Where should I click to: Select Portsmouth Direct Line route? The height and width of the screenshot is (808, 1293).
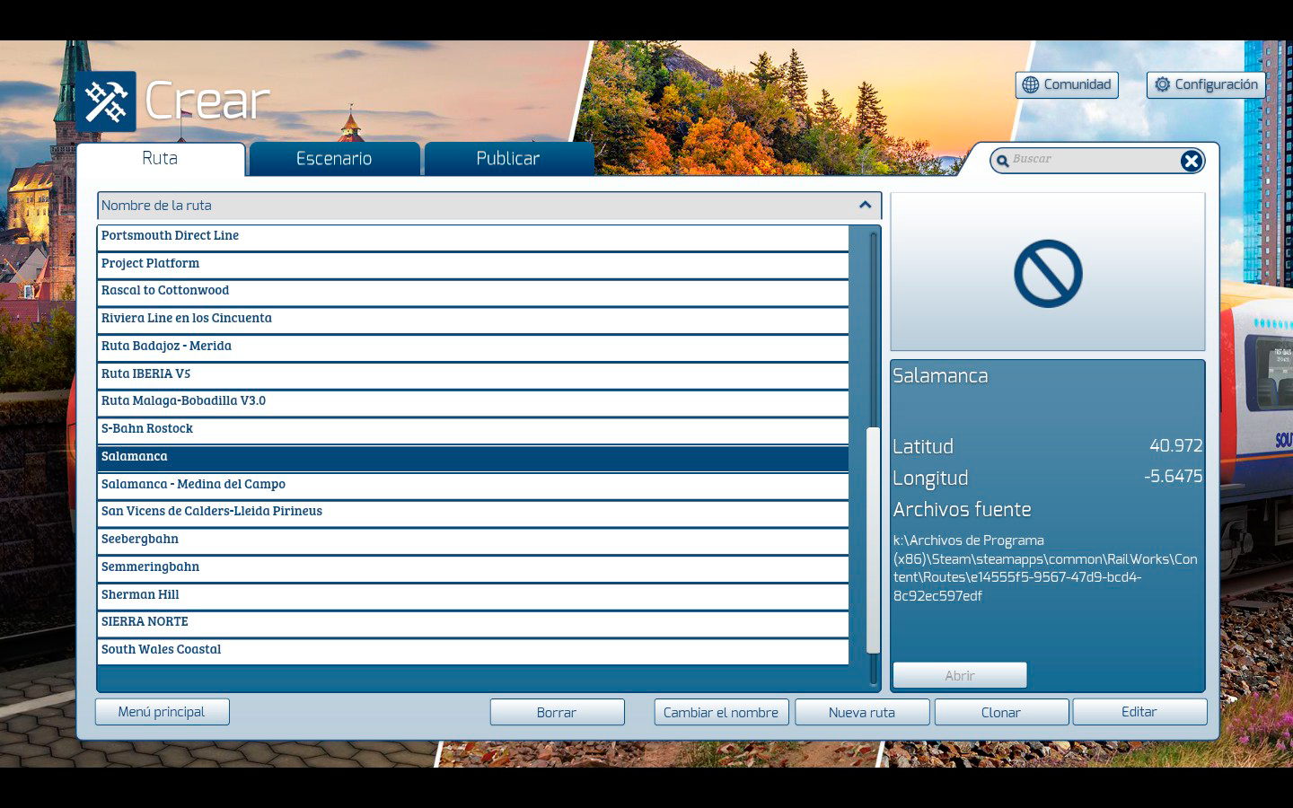[473, 236]
